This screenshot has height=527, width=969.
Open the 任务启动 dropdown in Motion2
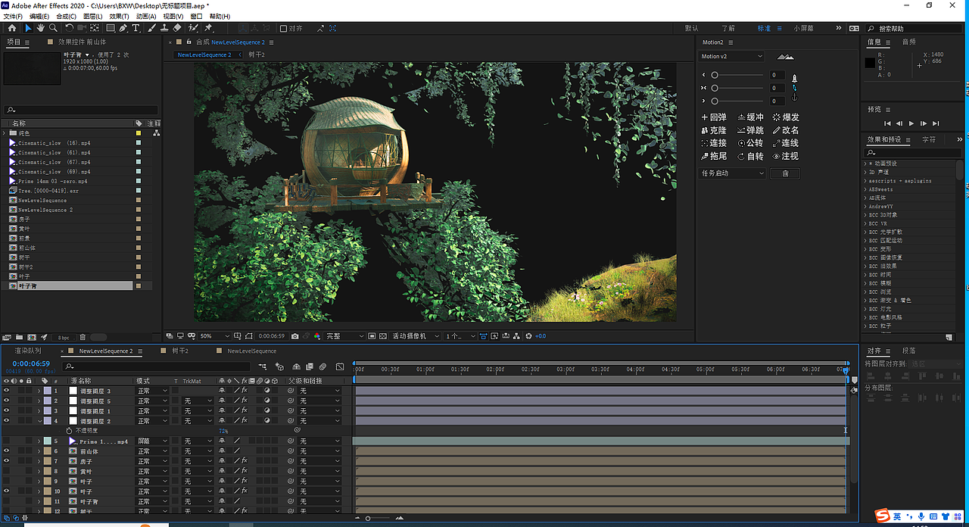coord(733,173)
